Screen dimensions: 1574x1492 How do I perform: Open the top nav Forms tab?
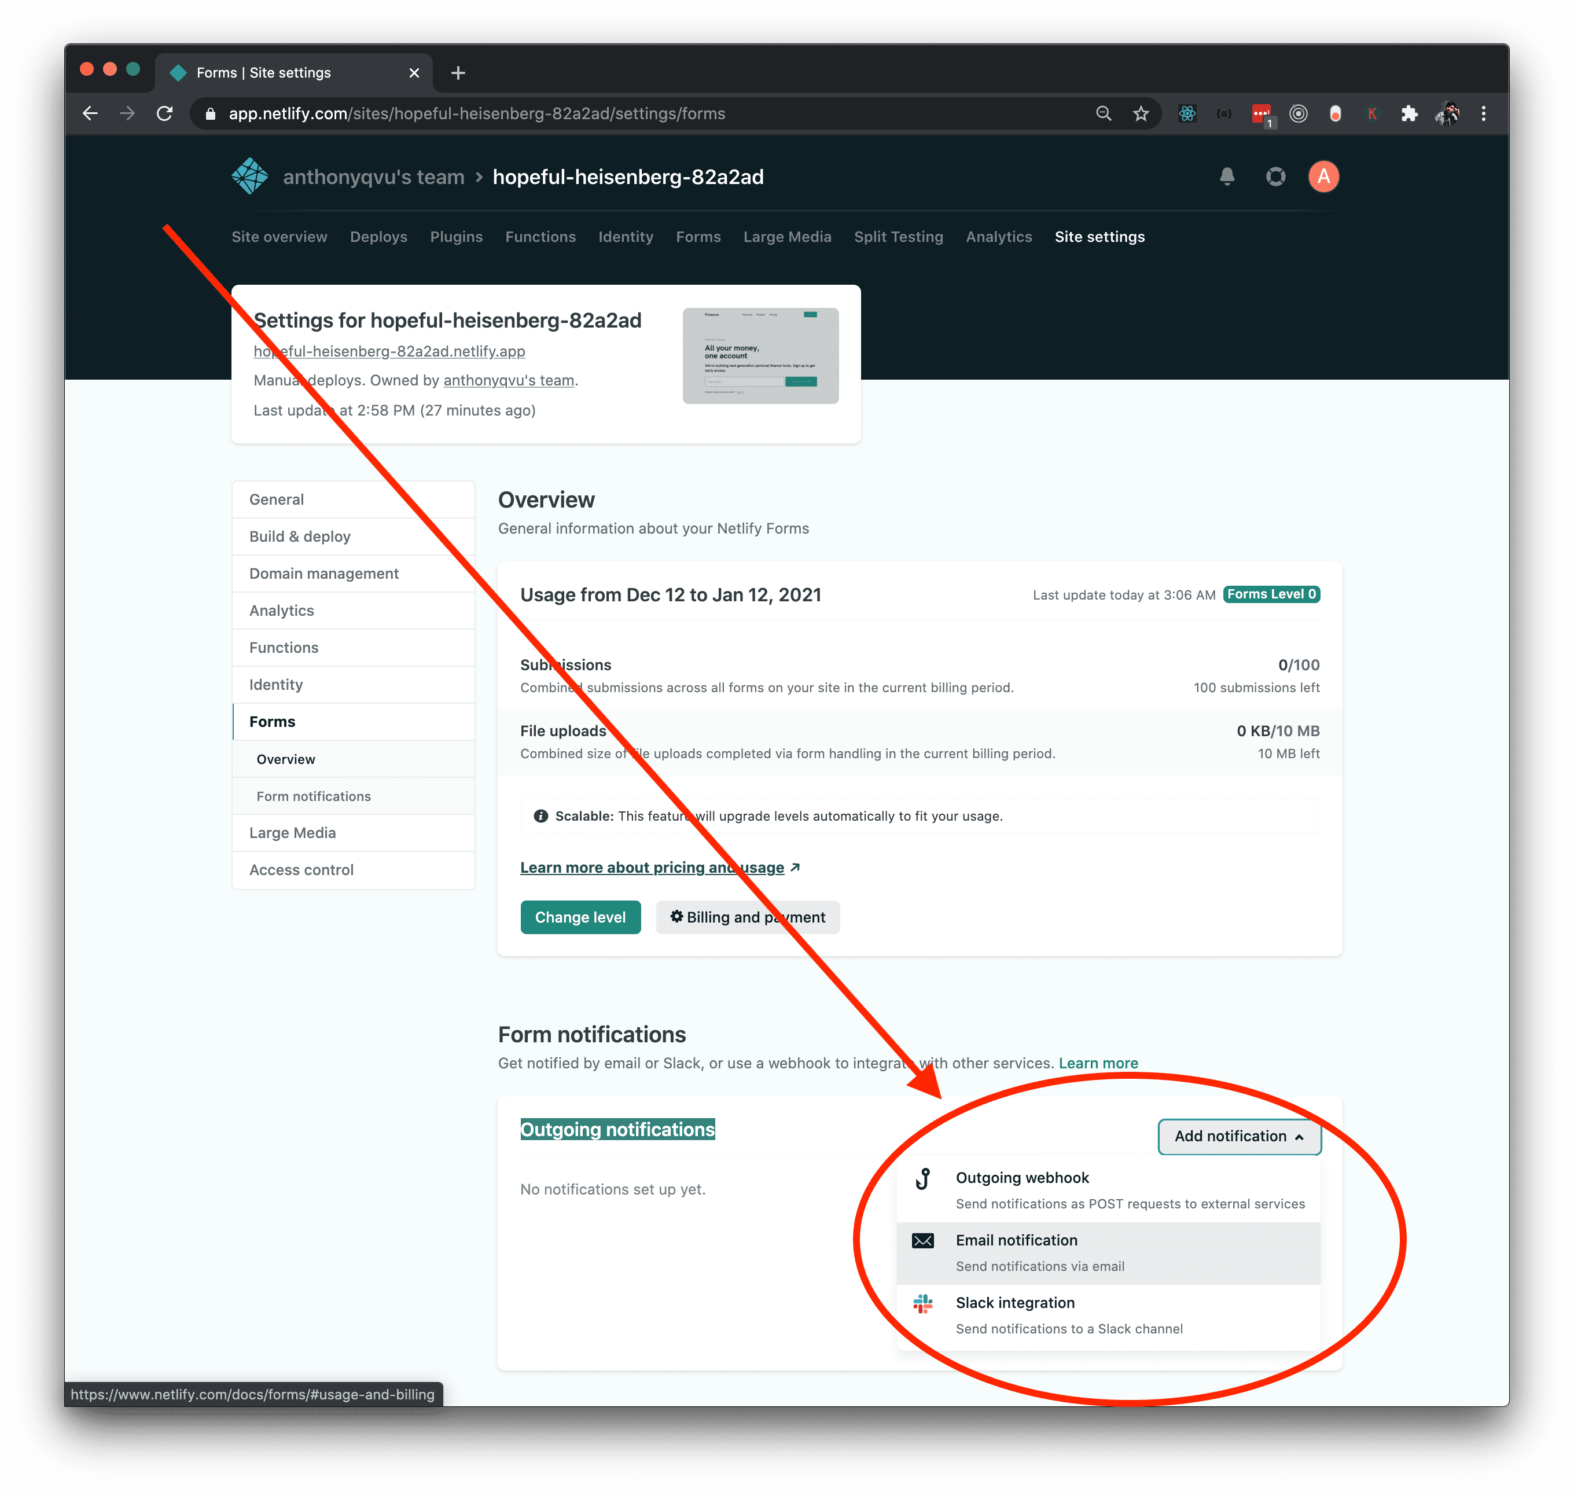(698, 237)
